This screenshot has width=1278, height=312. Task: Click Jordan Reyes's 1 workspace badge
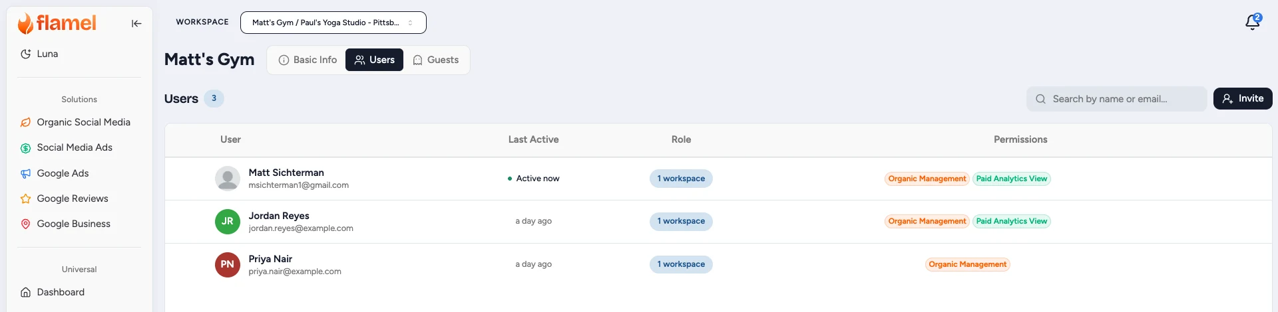pos(681,221)
